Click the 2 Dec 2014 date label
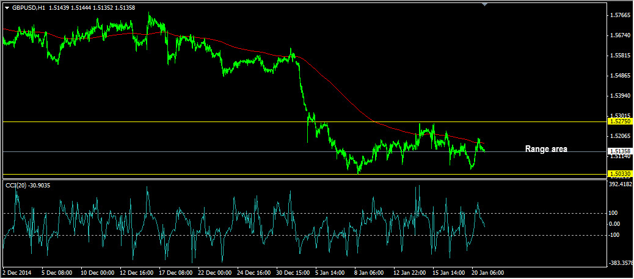 (x=16, y=272)
